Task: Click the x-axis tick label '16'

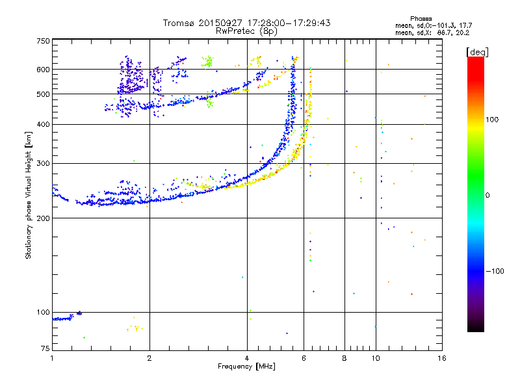Action: point(442,358)
